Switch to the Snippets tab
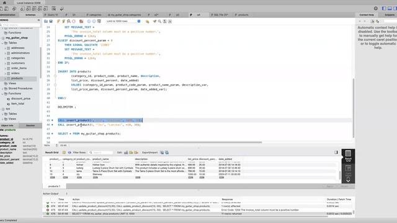 [x=390, y=15]
